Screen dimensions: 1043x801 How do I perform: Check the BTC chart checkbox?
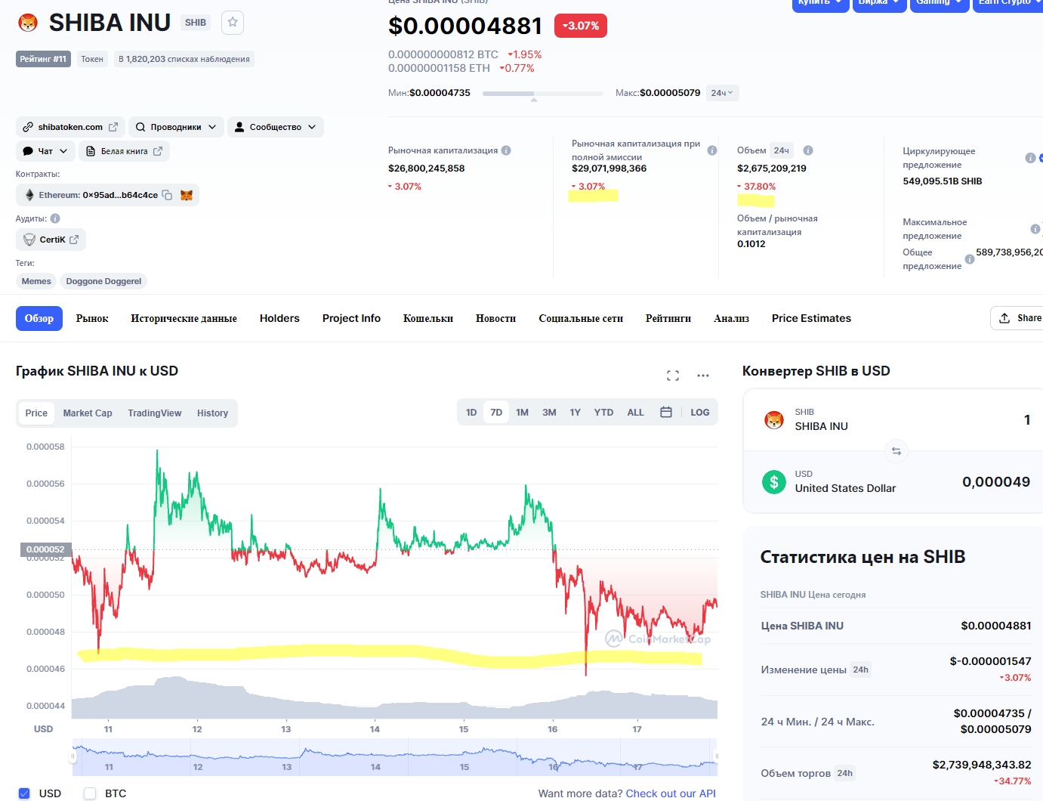pos(90,793)
